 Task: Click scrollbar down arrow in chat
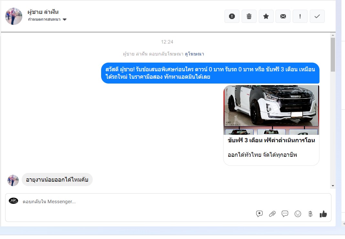(333, 186)
